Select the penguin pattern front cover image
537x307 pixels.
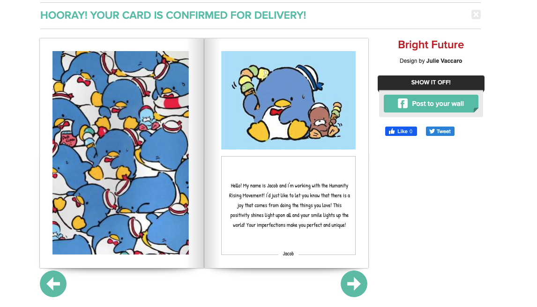click(120, 153)
